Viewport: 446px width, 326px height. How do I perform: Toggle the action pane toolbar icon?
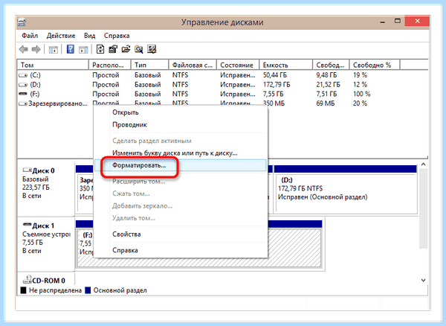coord(83,50)
